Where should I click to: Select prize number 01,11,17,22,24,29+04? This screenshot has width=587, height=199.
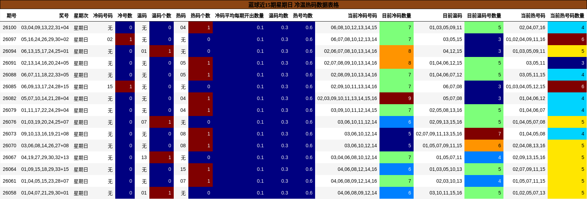coord(45,110)
